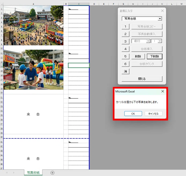Click the number 3 button
The width and height of the screenshot is (186, 176).
(125, 41)
